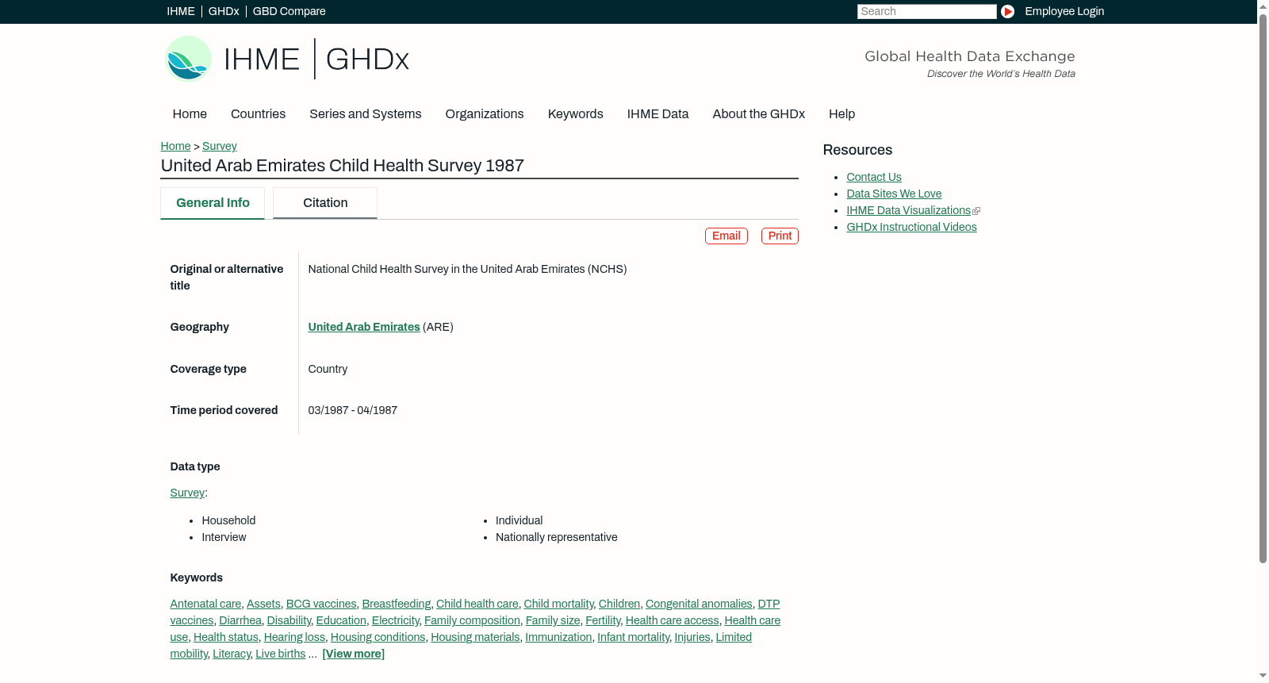Open Employee Login link
Screen dimensions: 1269x683
(1064, 11)
